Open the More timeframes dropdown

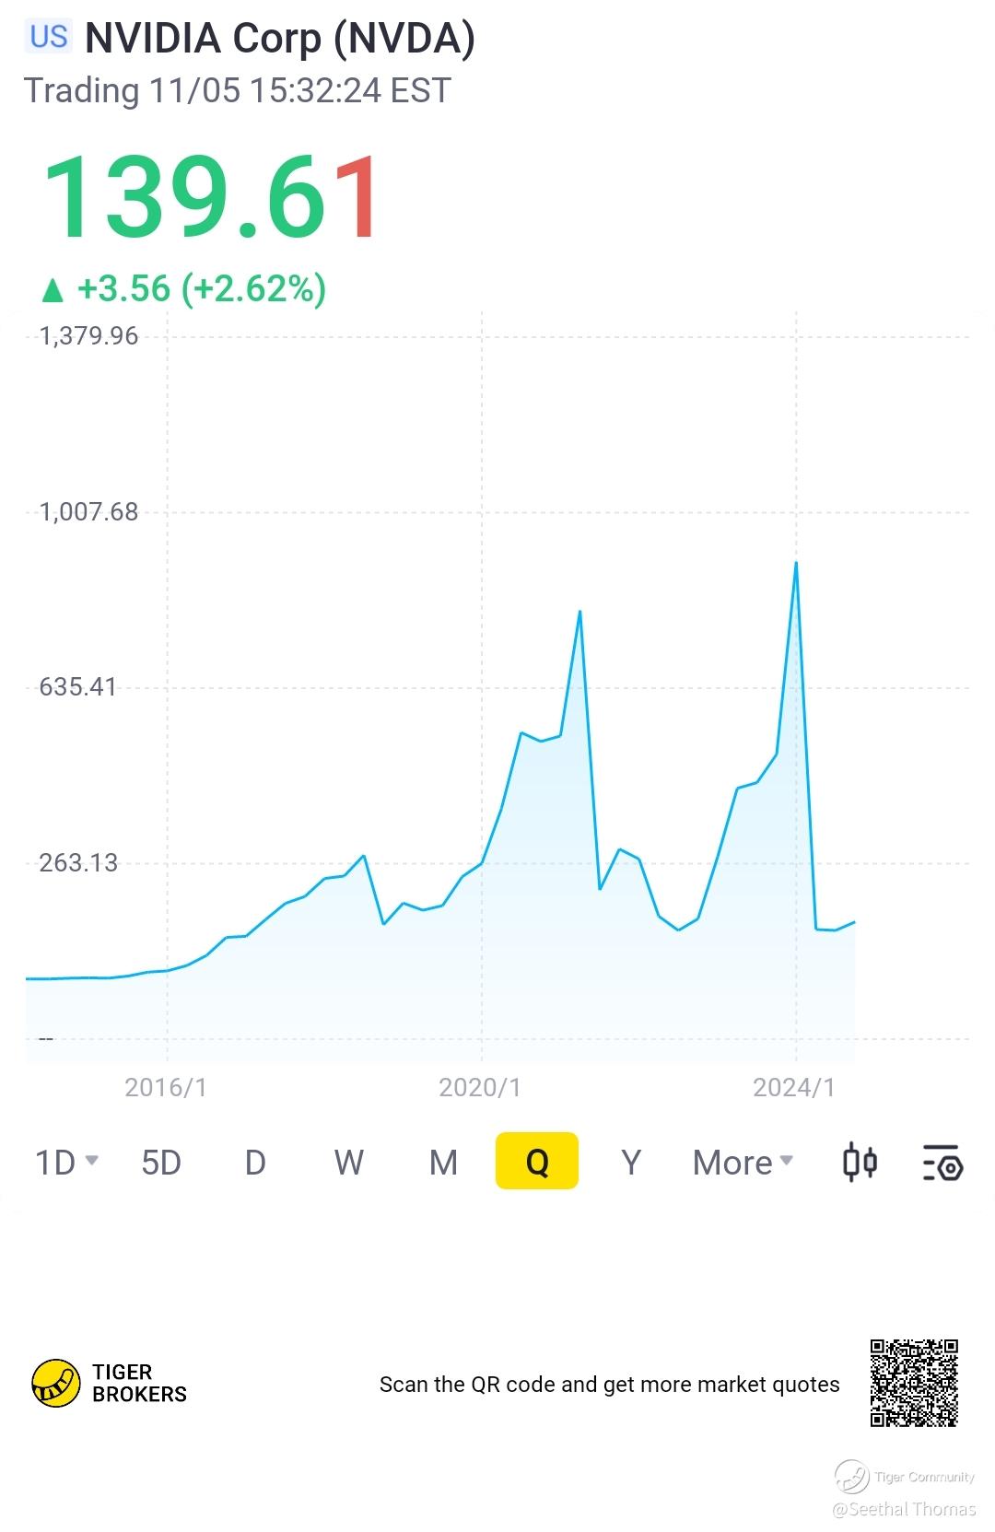coord(742,1163)
